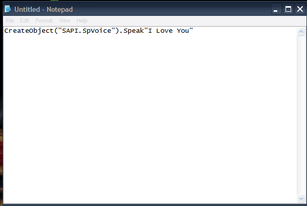Place cursor inside SAPI.SpVoice text
The height and width of the screenshot is (206, 307).
87,31
